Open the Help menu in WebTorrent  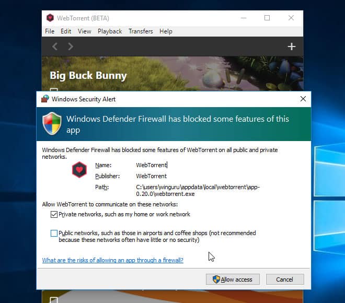166,31
